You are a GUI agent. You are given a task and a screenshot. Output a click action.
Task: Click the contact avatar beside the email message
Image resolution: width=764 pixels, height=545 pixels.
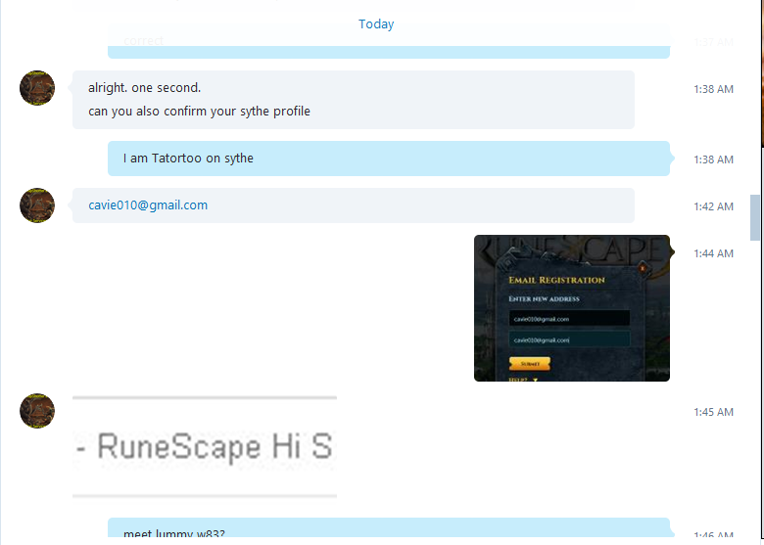pyautogui.click(x=37, y=205)
